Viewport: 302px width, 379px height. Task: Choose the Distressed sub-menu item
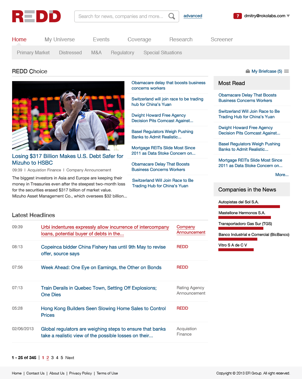[x=70, y=52]
